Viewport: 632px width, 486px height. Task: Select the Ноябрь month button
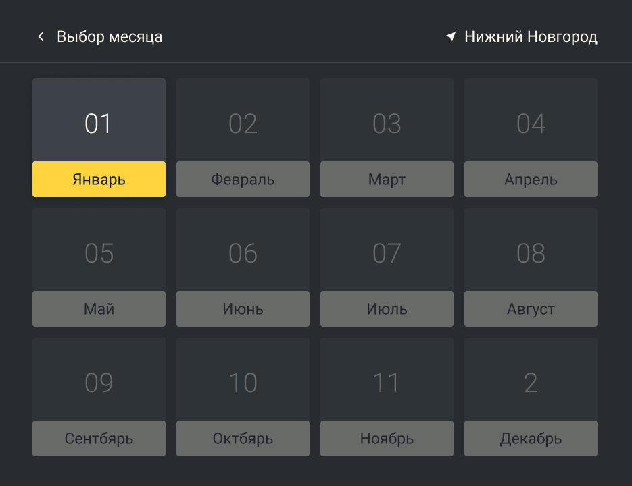click(387, 439)
